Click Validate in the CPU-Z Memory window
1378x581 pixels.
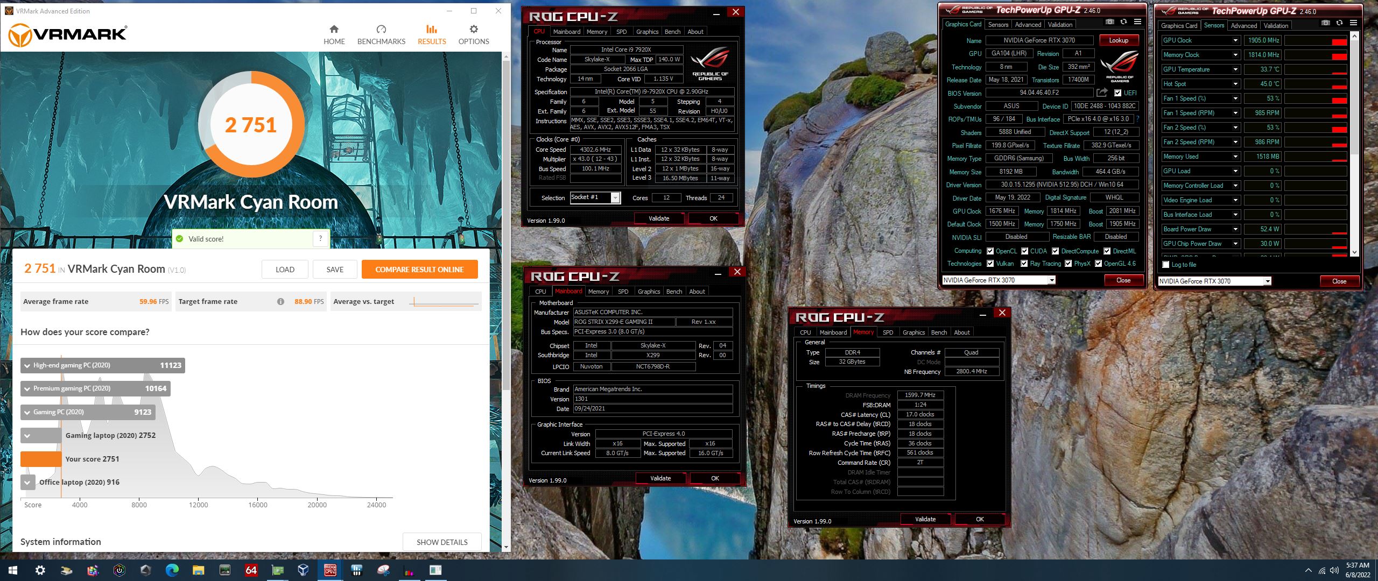pos(925,519)
